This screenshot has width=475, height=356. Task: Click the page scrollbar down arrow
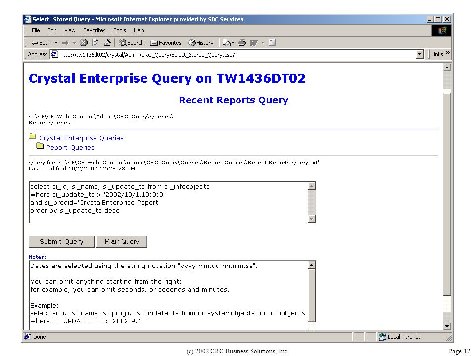click(447, 326)
